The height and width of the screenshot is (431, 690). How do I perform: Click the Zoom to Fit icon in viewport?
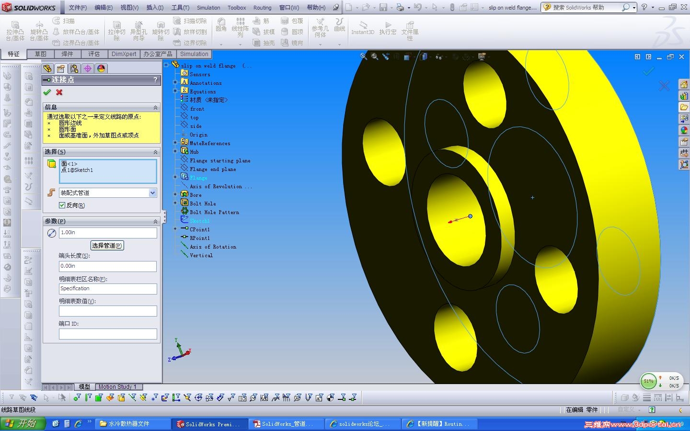pos(364,57)
